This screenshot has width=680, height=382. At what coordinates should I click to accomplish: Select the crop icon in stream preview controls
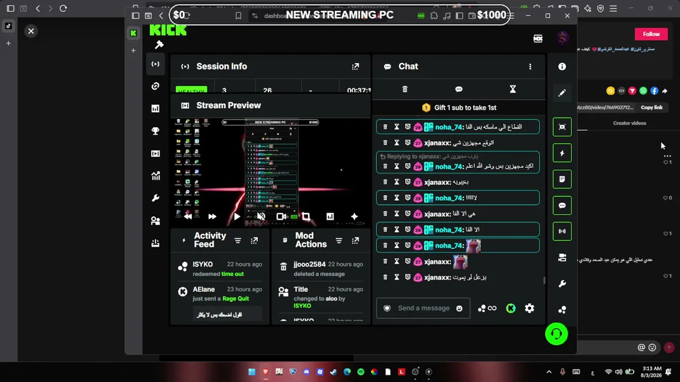[x=306, y=216]
